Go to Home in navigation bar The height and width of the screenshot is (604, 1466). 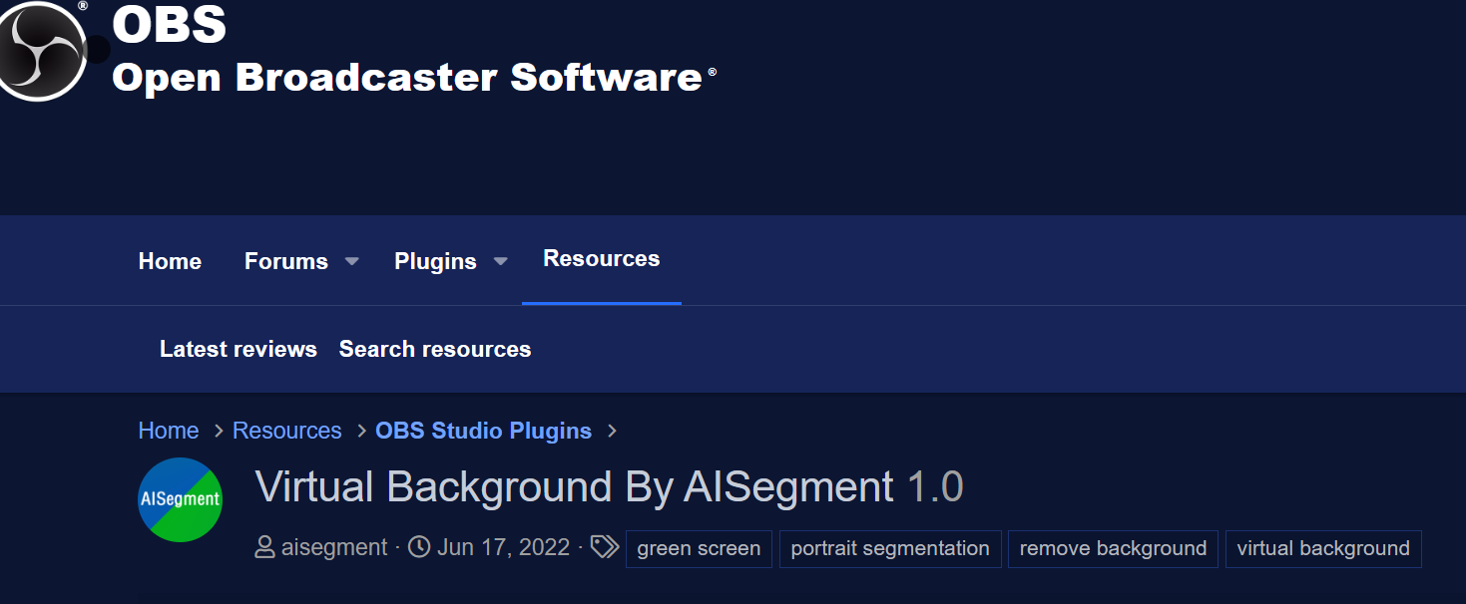[x=170, y=261]
